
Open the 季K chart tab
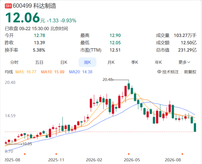pos(135,62)
